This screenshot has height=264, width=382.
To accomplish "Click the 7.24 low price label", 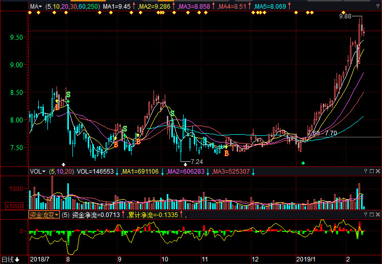I will (196, 161).
